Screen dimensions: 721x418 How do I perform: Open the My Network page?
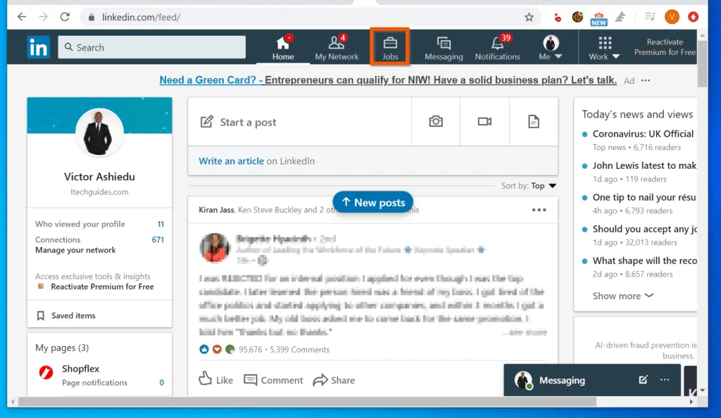click(337, 46)
